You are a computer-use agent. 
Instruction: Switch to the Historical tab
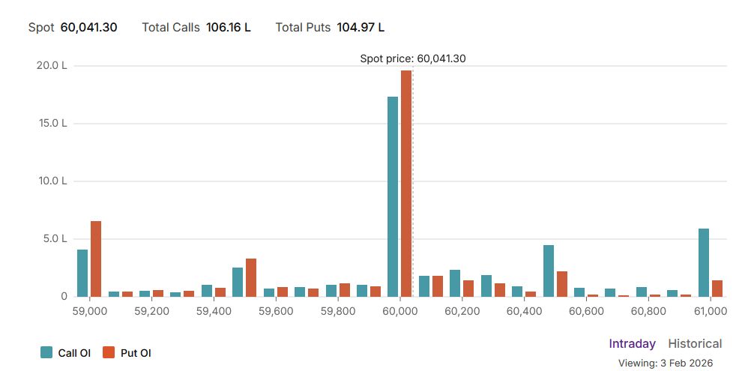point(695,344)
